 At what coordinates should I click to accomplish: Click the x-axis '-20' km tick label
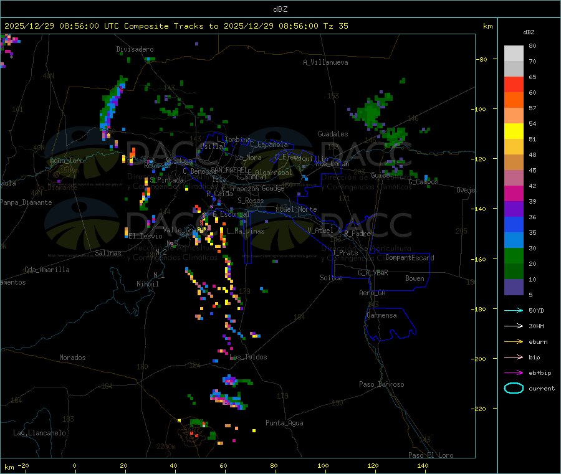[24, 465]
